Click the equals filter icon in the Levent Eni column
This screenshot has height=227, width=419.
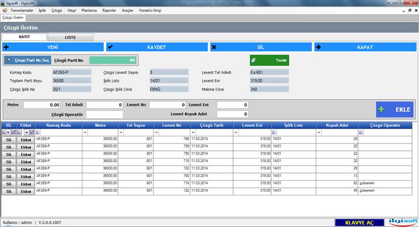tap(236, 132)
